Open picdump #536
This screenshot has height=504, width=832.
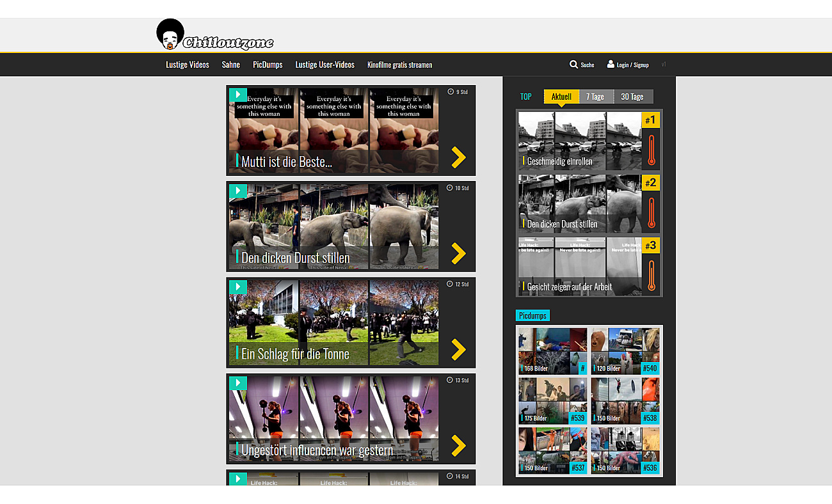click(x=625, y=450)
